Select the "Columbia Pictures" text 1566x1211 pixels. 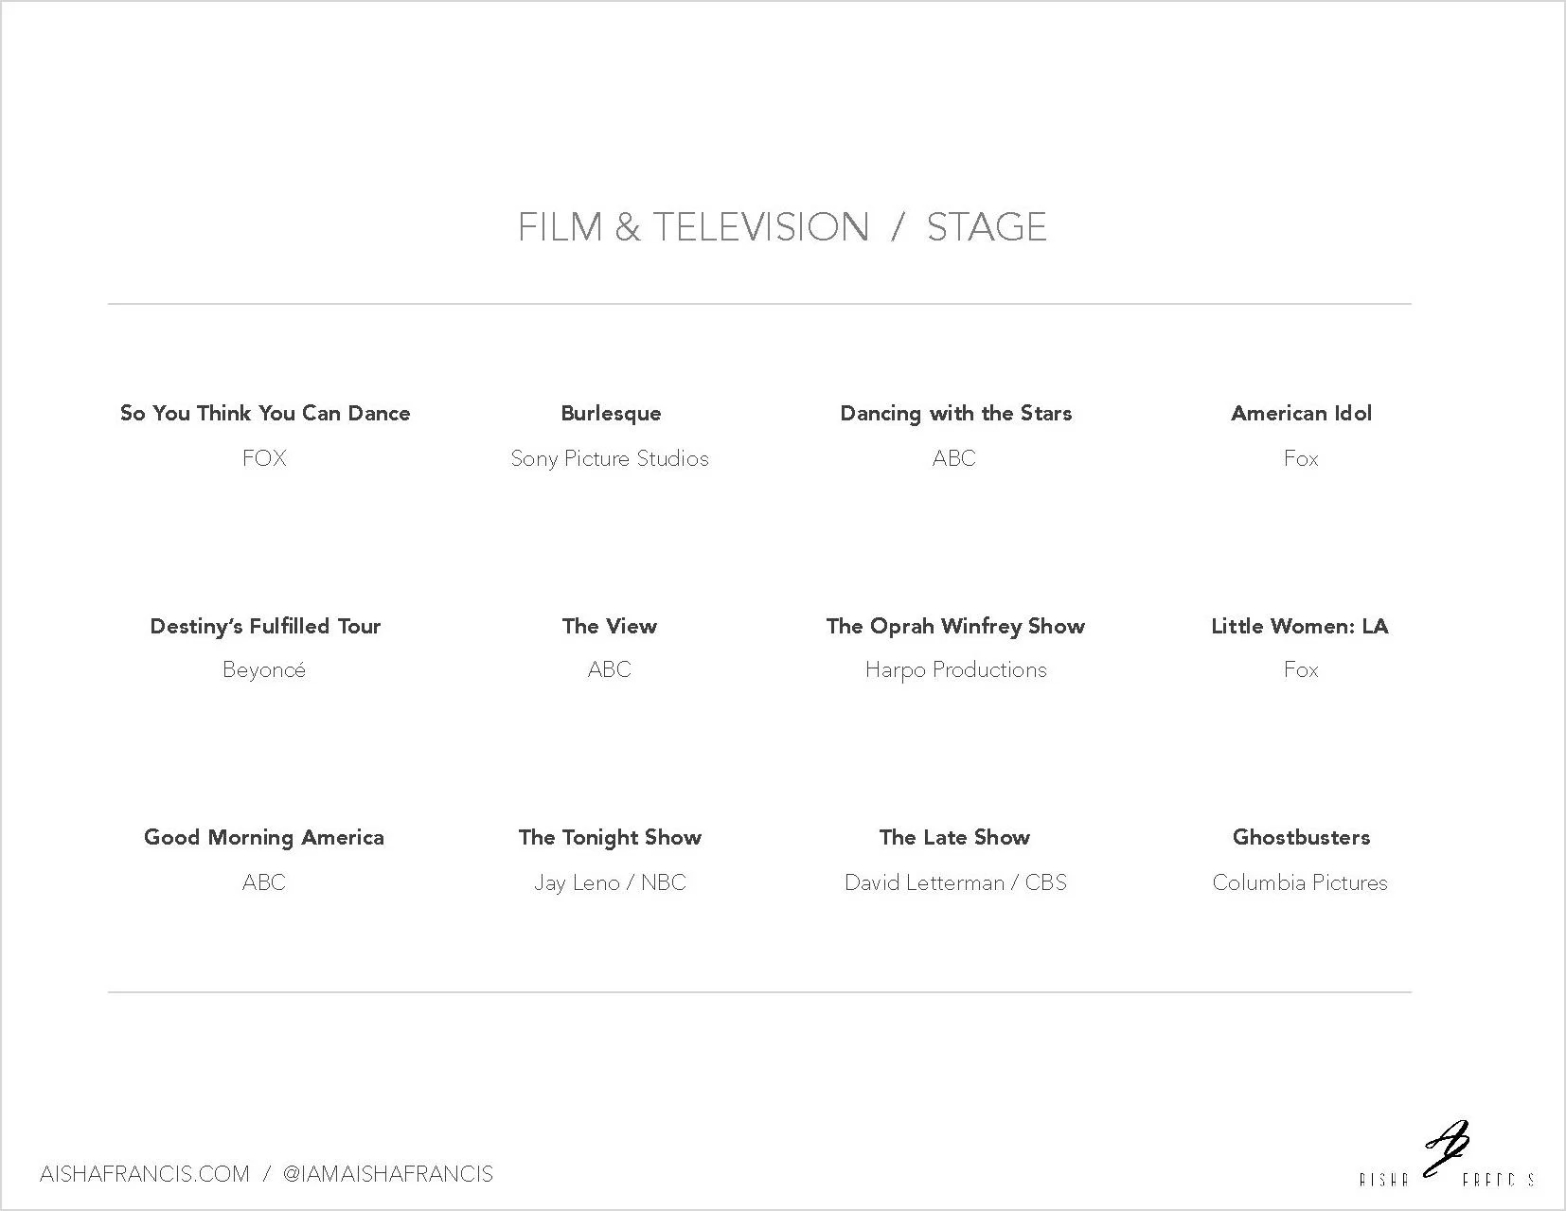pyautogui.click(x=1300, y=882)
